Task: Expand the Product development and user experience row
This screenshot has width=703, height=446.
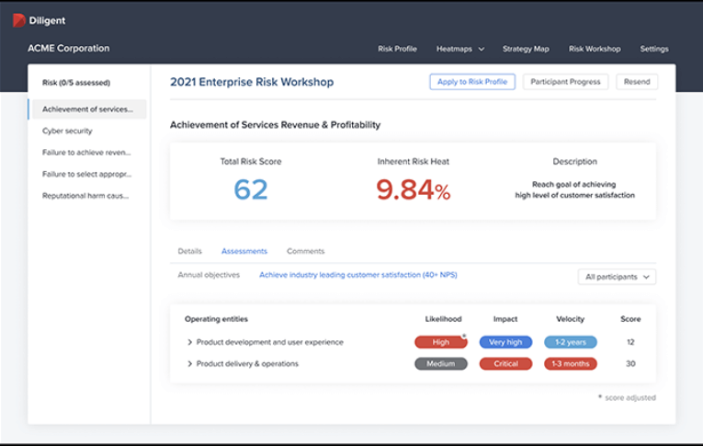Action: (x=189, y=342)
